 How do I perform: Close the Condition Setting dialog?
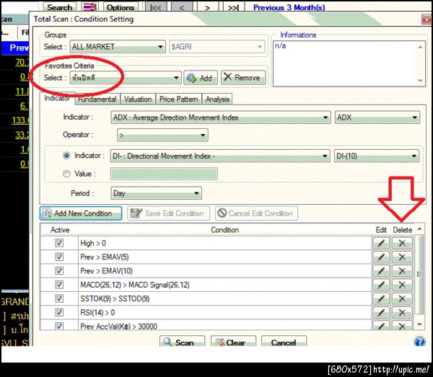pyautogui.click(x=427, y=19)
